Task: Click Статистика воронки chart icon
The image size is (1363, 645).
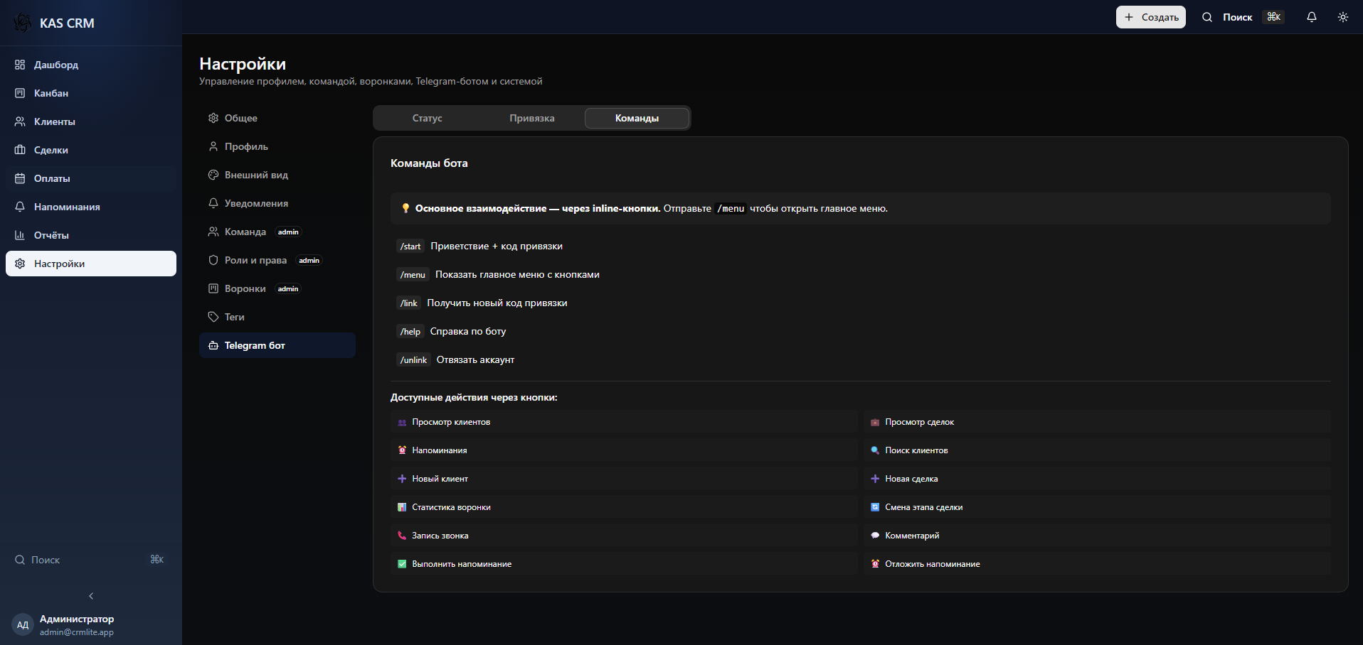Action: (402, 507)
